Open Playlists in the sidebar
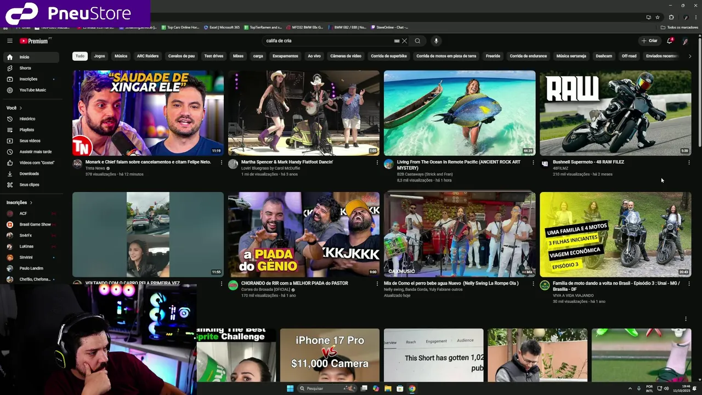Screen dimensions: 702x395 pos(32,129)
